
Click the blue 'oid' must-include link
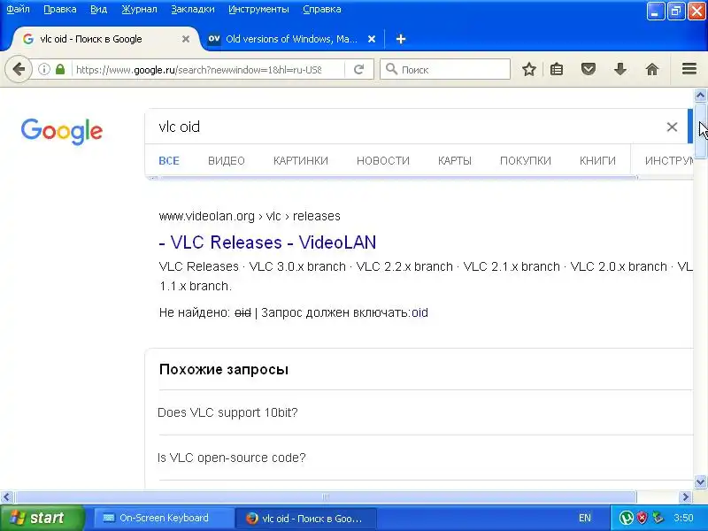tap(419, 312)
